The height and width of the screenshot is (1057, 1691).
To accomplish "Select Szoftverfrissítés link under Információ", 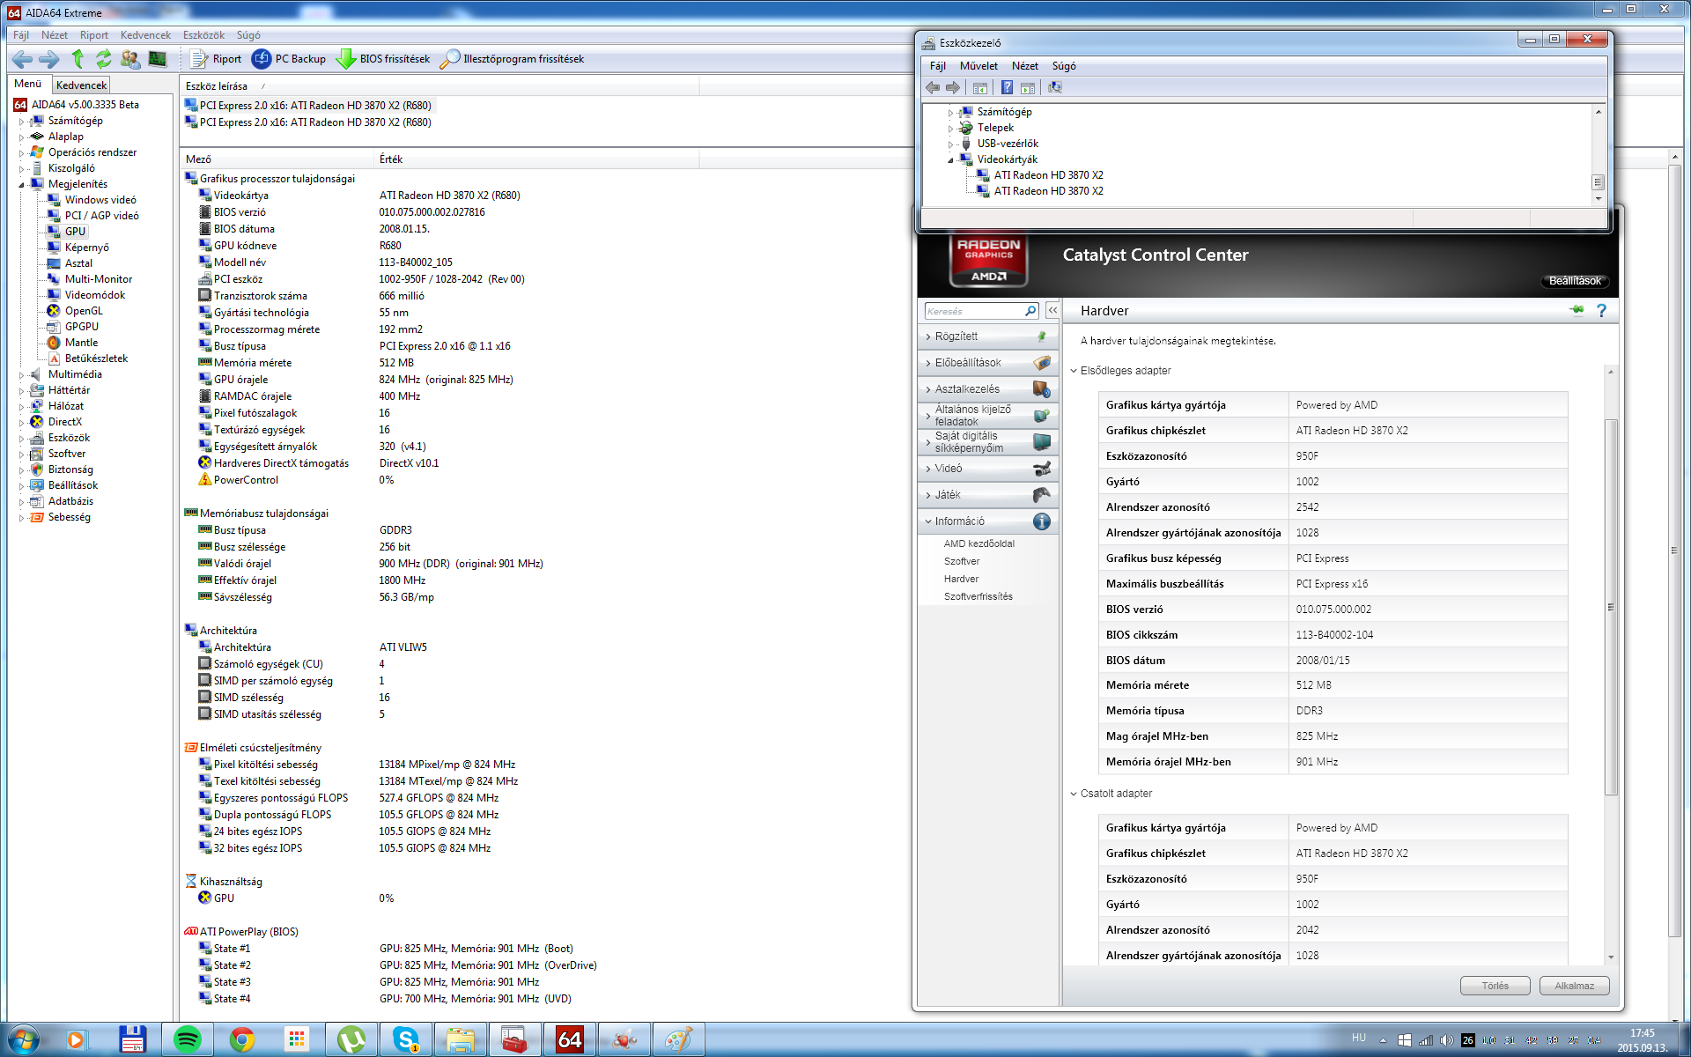I will click(978, 596).
